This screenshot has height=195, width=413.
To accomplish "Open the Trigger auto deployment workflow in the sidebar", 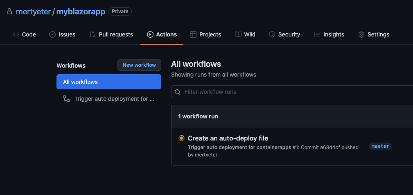I will pos(109,99).
